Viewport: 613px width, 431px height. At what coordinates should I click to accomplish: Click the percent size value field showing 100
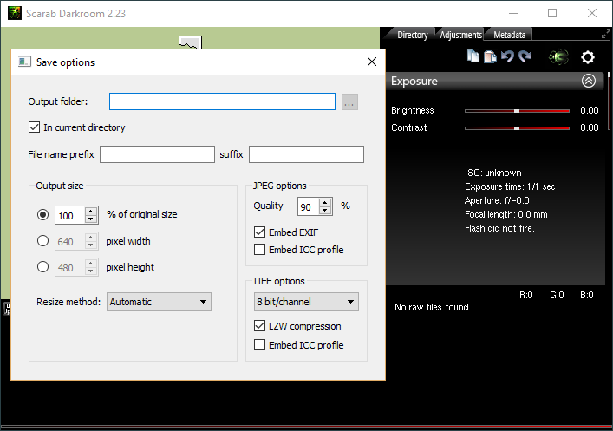pos(70,215)
